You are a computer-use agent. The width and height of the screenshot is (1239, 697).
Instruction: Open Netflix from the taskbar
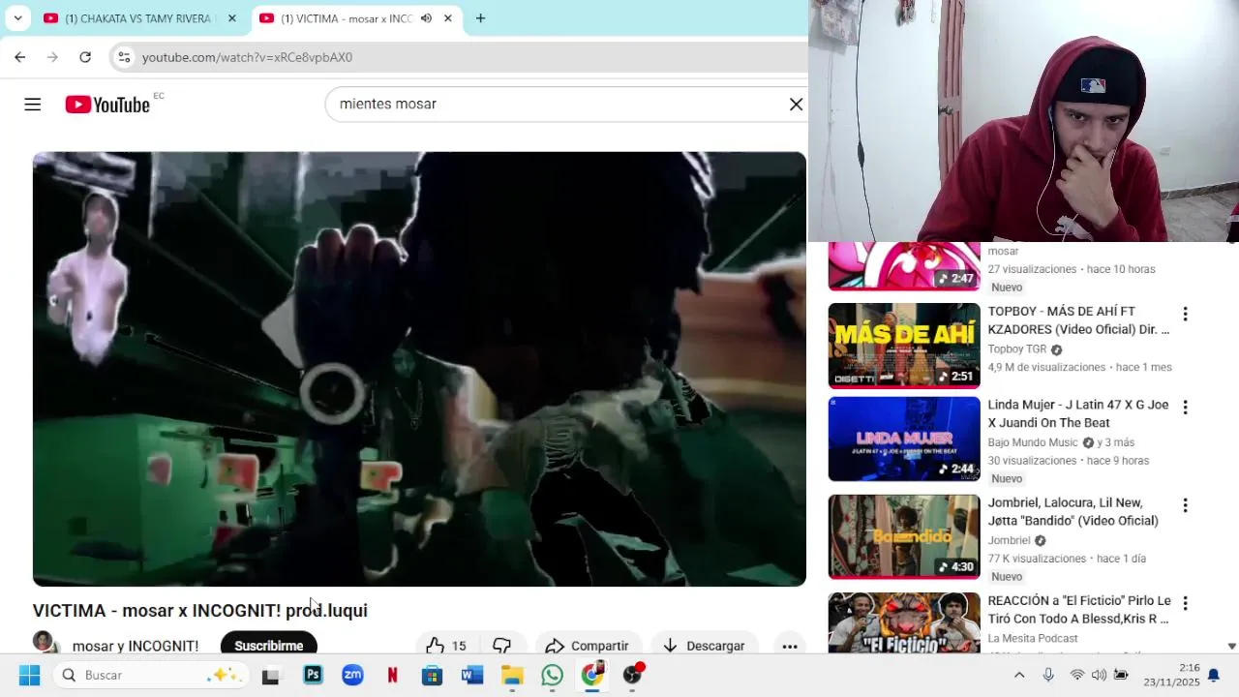click(x=392, y=675)
